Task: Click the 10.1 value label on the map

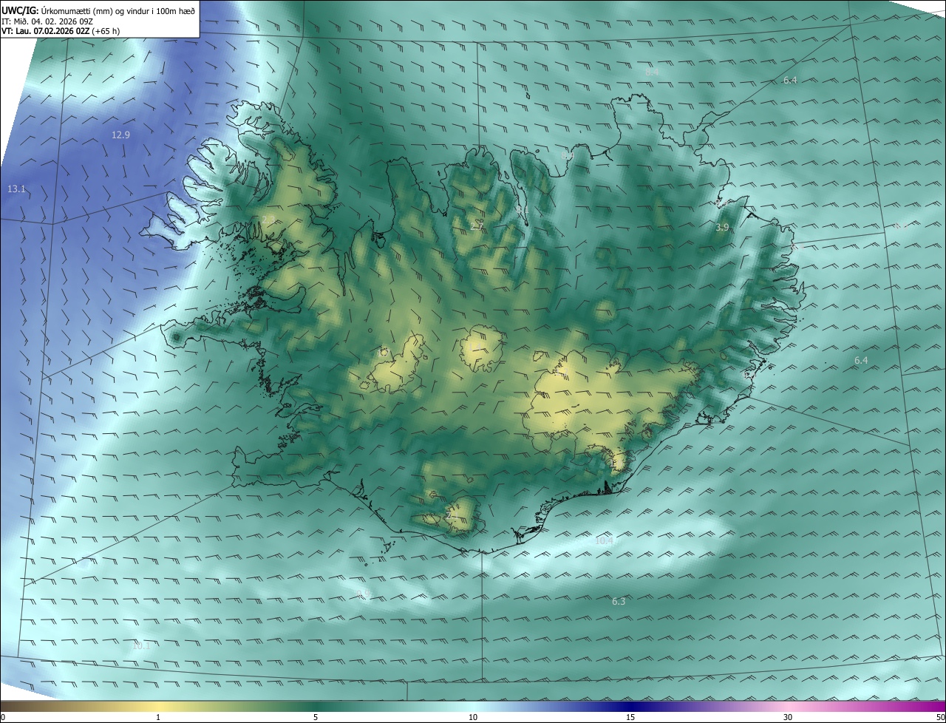Action: click(140, 646)
